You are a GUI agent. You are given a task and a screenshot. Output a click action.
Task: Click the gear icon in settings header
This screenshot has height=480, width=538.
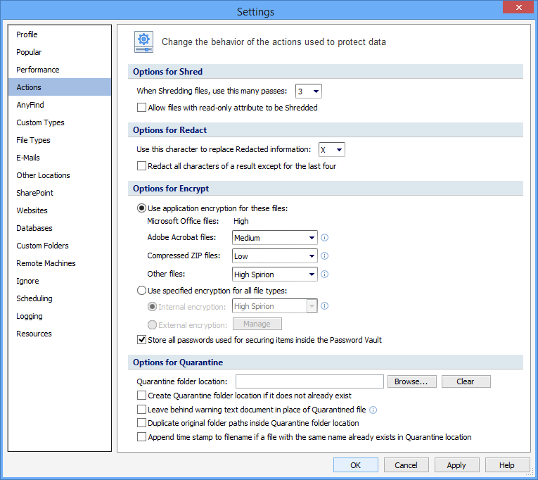pos(144,42)
